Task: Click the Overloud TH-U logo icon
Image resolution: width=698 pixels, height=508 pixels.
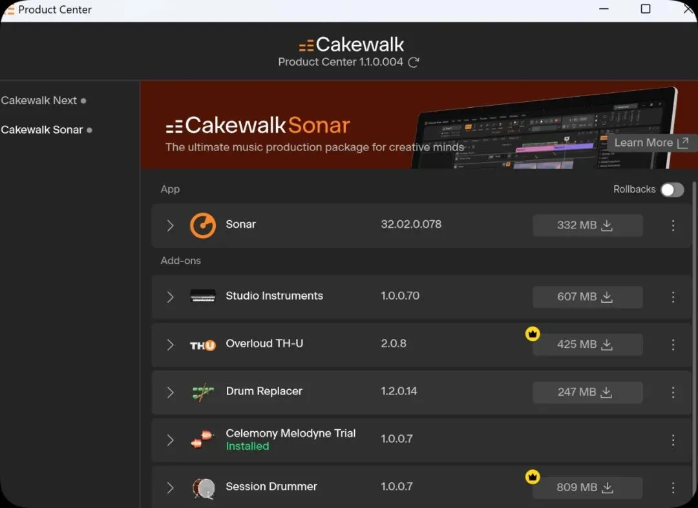Action: (x=202, y=345)
